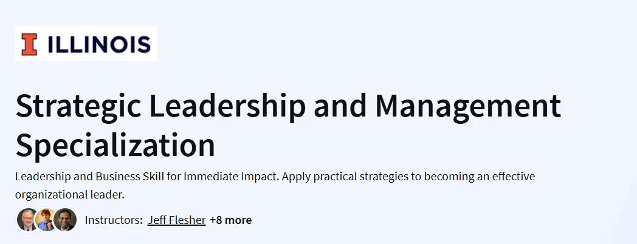Click the word 'Flesher' in instructor name
Image resolution: width=637 pixels, height=244 pixels.
point(186,220)
